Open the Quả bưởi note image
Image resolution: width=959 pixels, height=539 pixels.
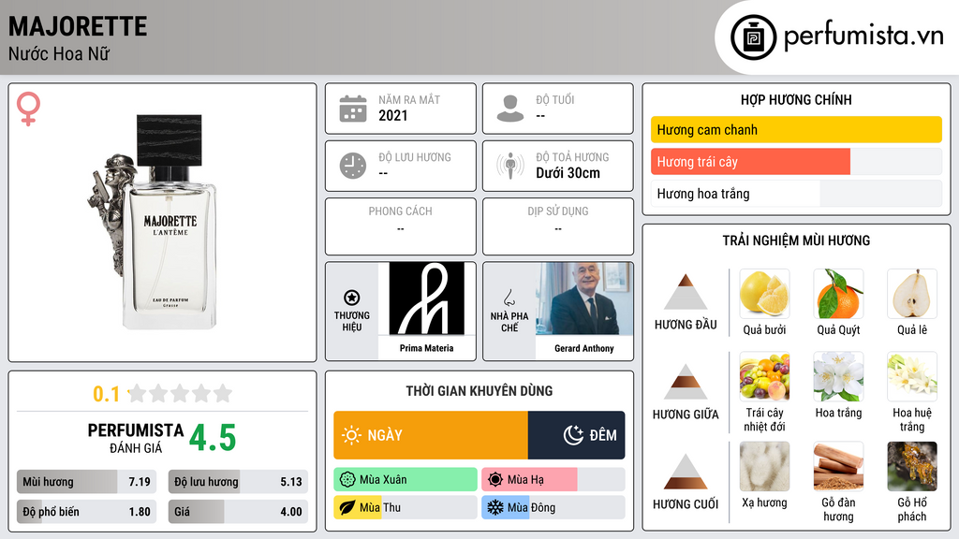click(764, 294)
